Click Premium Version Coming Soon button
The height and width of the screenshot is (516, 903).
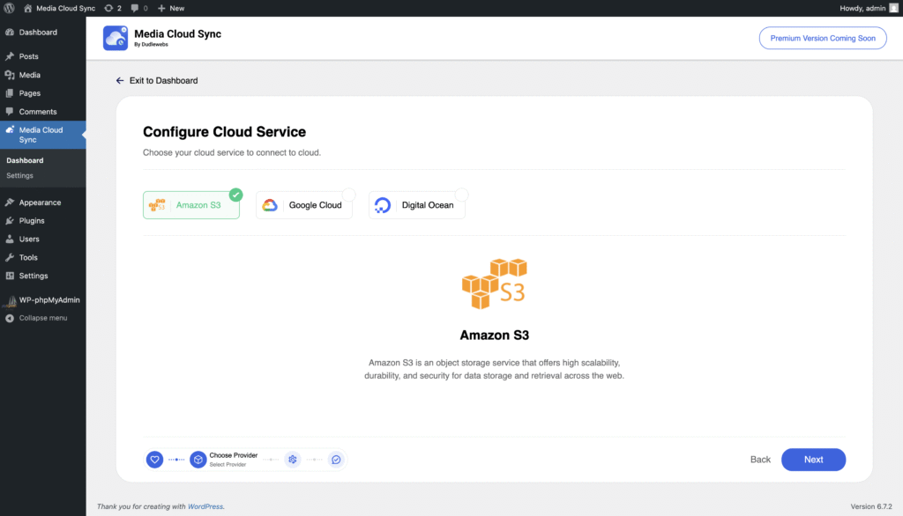point(822,38)
